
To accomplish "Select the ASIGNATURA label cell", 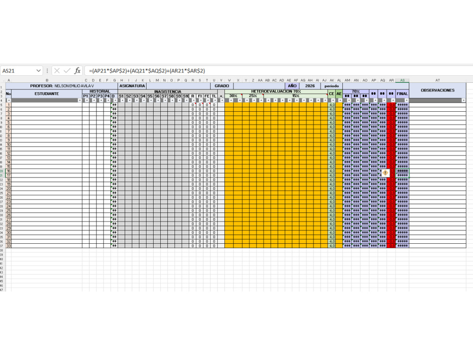I will (132, 86).
